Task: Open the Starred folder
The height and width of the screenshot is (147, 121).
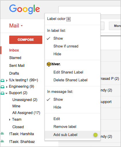Action: coord(15,58)
